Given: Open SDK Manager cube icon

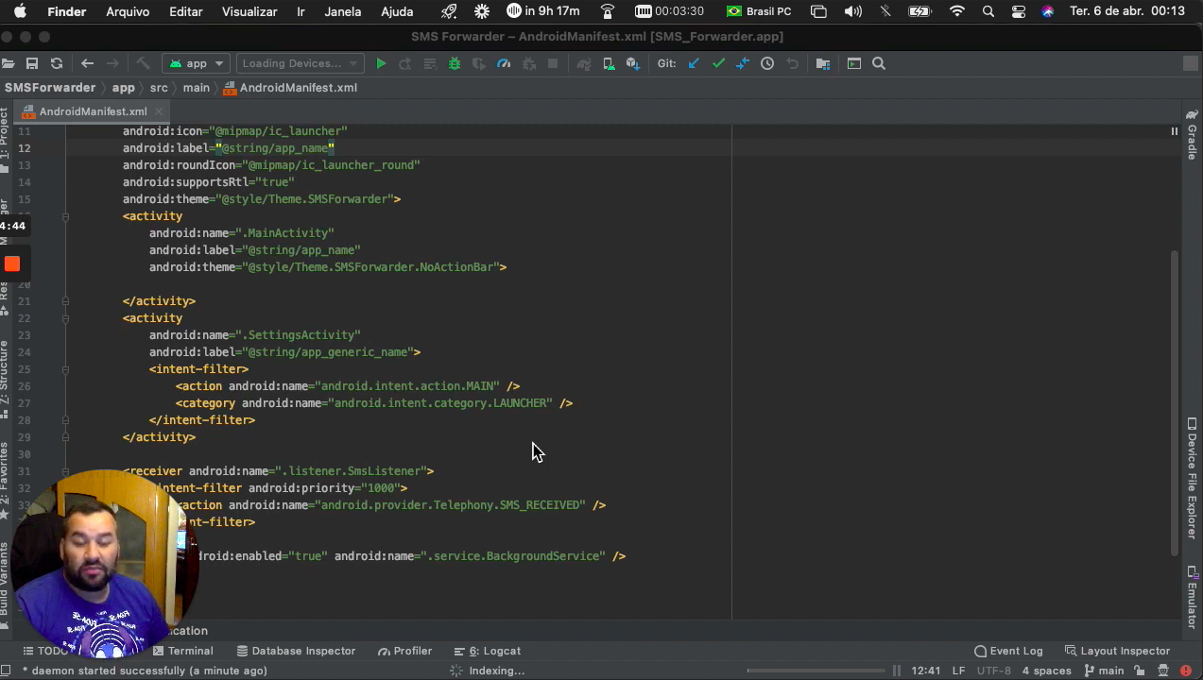Looking at the screenshot, I should point(633,63).
